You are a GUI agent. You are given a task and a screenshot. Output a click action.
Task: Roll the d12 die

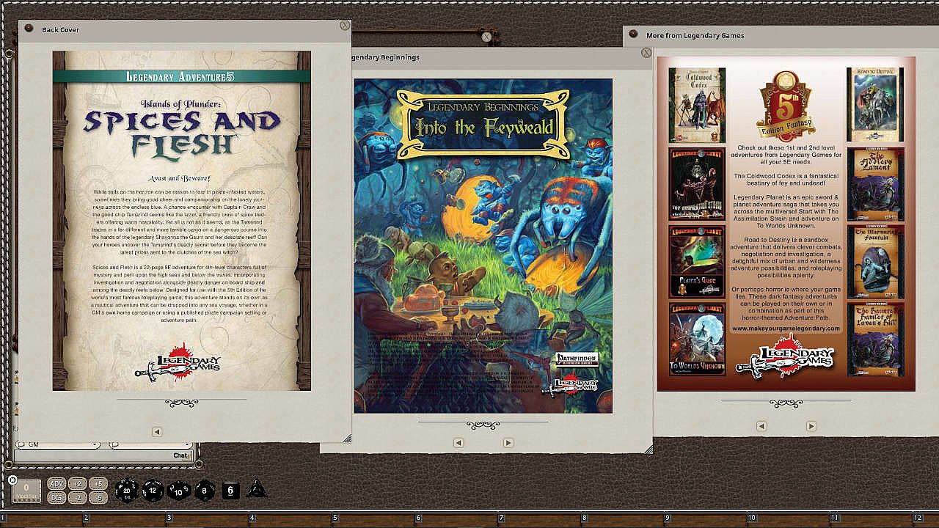(153, 491)
